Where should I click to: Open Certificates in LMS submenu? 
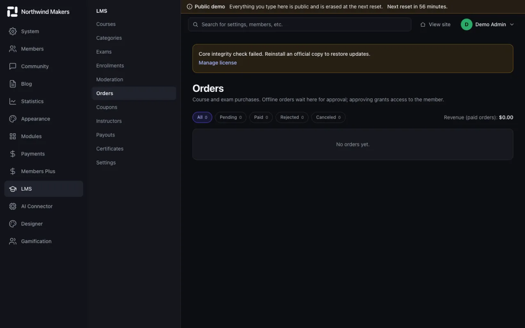(134, 149)
